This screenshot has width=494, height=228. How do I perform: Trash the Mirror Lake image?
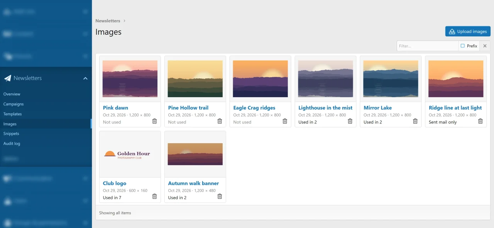coord(415,121)
